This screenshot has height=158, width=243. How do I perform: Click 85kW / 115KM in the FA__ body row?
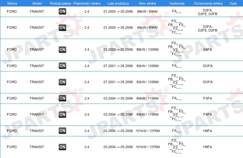point(147,98)
